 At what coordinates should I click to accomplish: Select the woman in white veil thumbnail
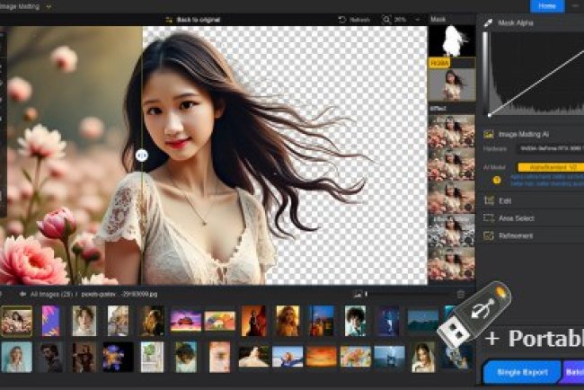423,358
